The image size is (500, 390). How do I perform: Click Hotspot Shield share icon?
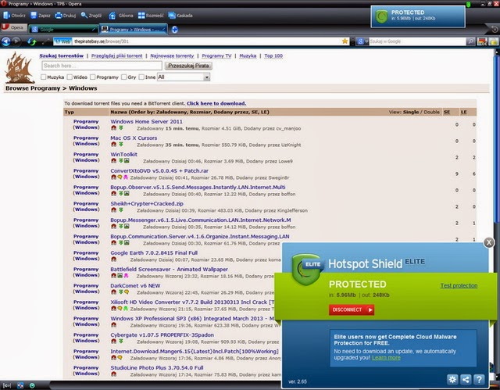tap(466, 379)
